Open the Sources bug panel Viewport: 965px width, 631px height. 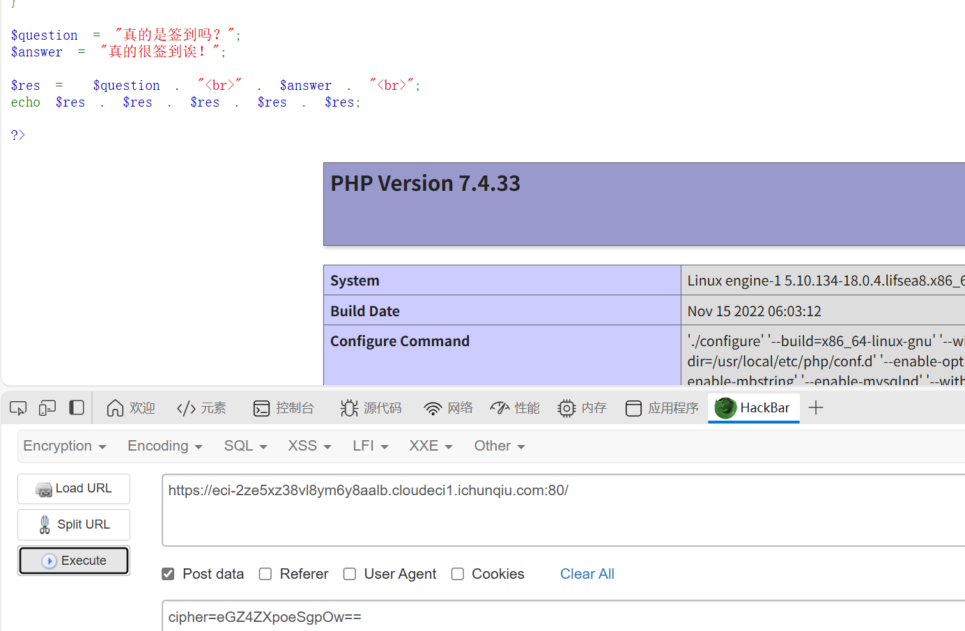click(371, 408)
